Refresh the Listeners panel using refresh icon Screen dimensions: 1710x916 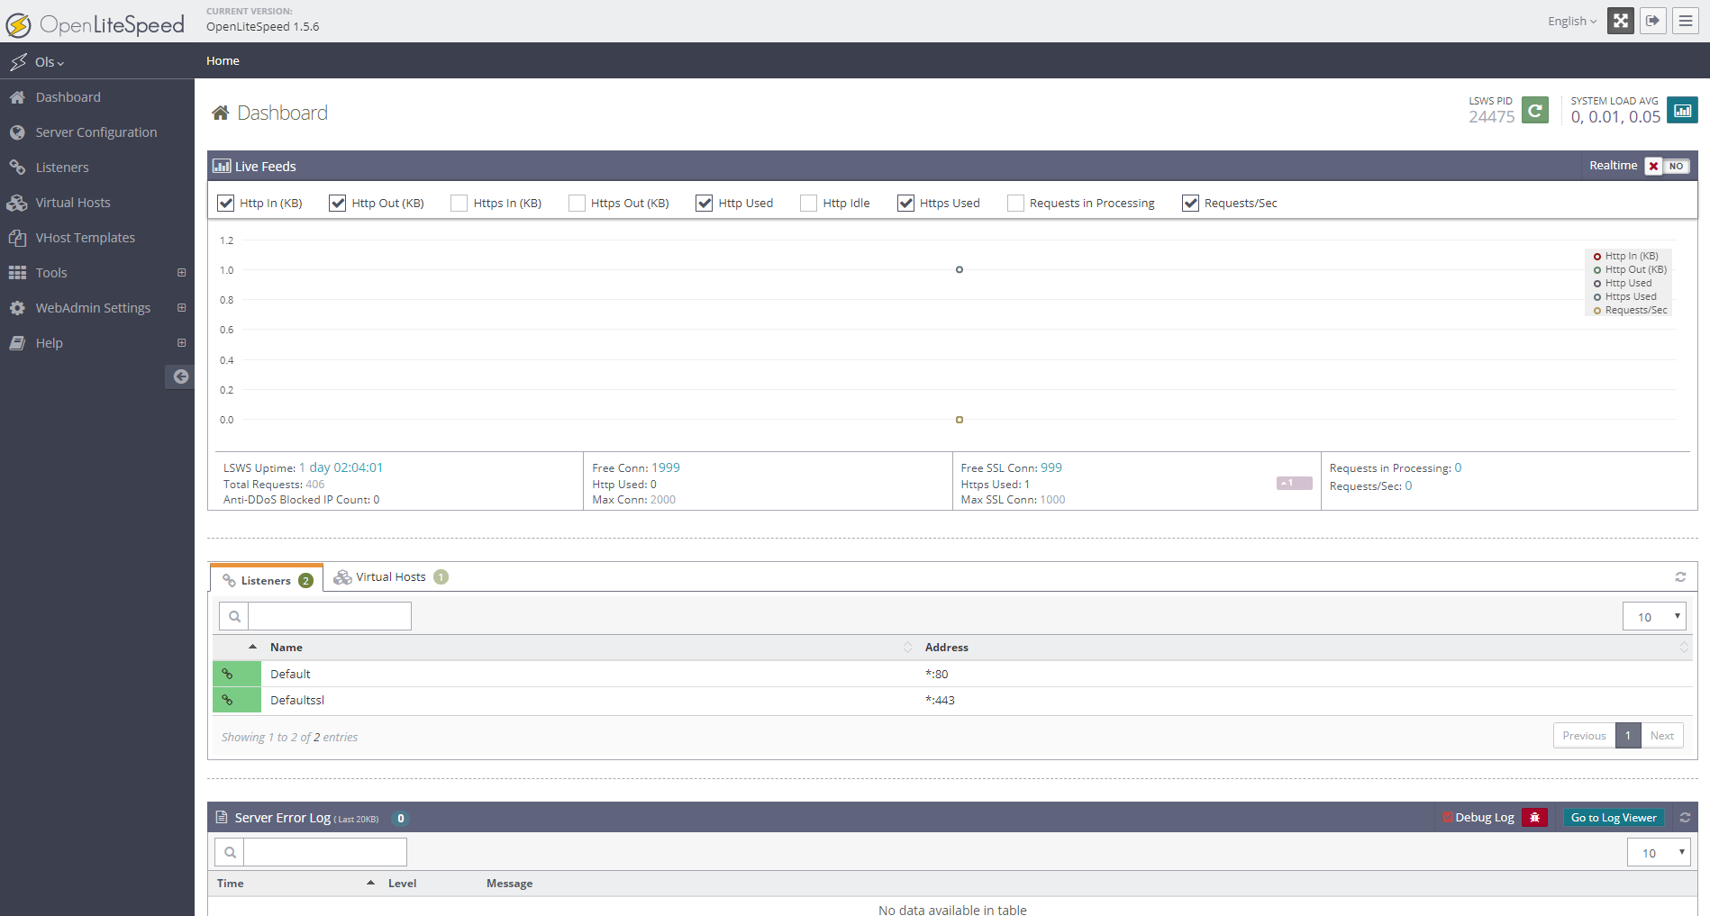(x=1680, y=577)
